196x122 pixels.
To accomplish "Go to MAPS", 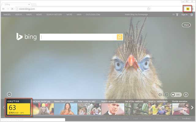I will click(x=29, y=15).
